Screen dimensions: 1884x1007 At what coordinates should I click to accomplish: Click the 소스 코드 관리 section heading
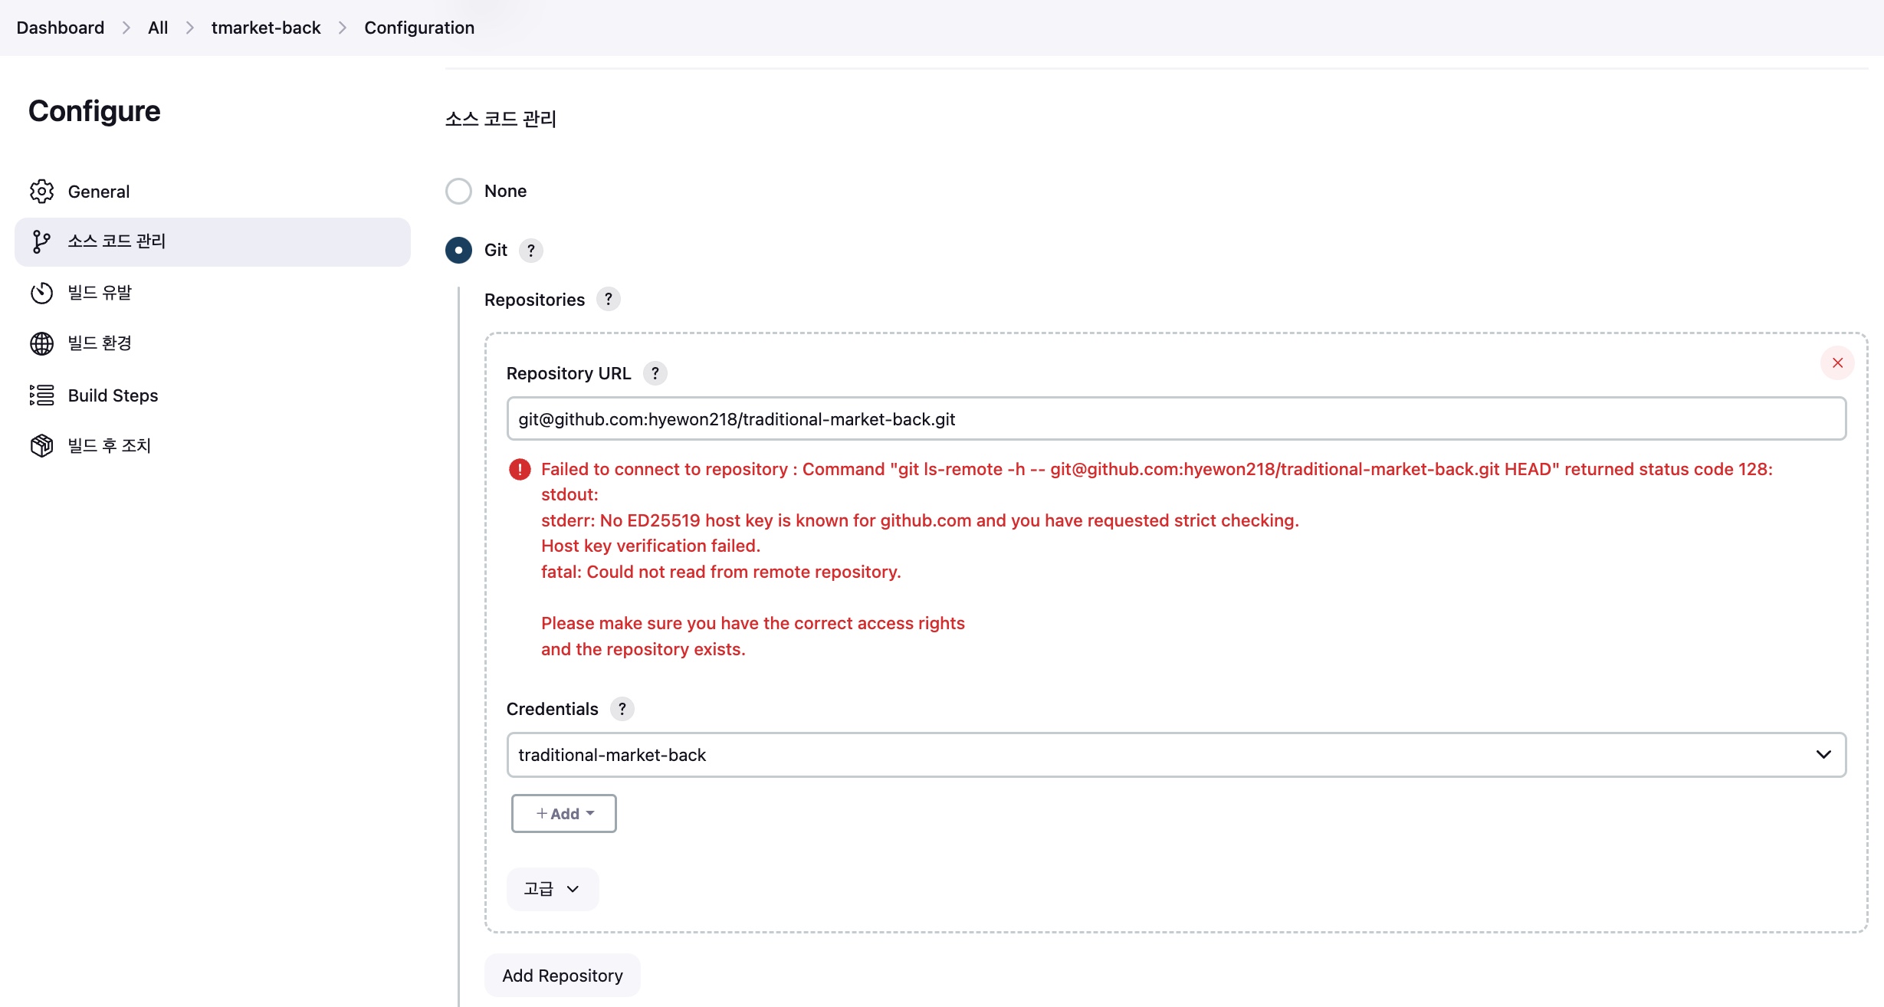pos(501,119)
